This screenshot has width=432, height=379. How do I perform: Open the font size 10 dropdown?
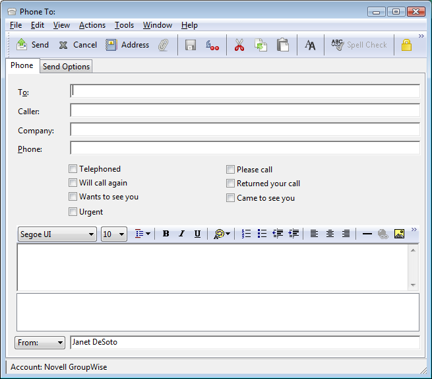[114, 234]
